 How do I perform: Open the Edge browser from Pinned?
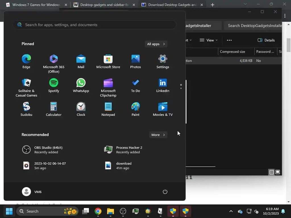pos(26,62)
